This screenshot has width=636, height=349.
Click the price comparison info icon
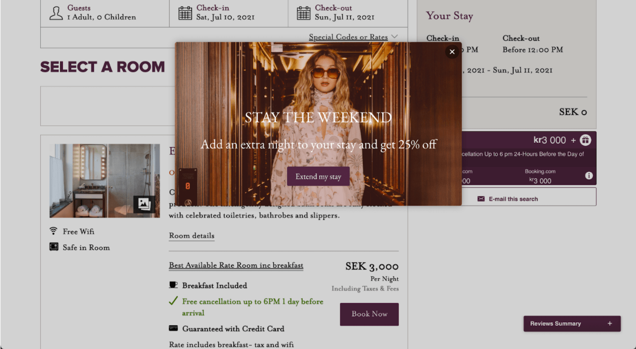coord(589,175)
